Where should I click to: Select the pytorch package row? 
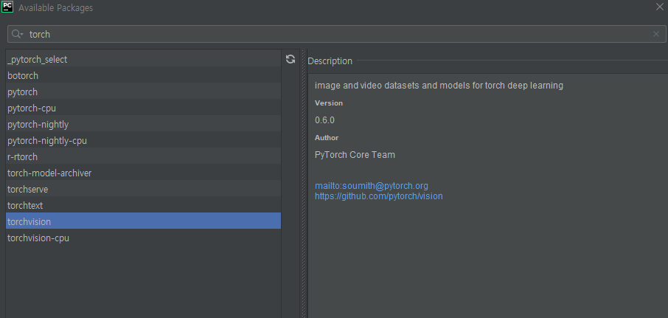pos(143,92)
